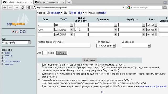Focus the id field name input
Image resolution: width=168 pixels, height=94 pixels.
(45, 25)
